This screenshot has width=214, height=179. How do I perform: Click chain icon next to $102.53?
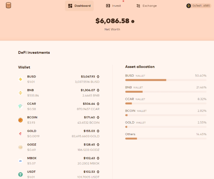click(98, 172)
